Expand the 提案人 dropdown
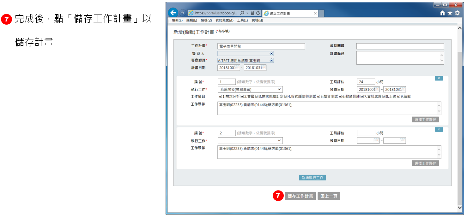This screenshot has width=467, height=218. (x=271, y=54)
